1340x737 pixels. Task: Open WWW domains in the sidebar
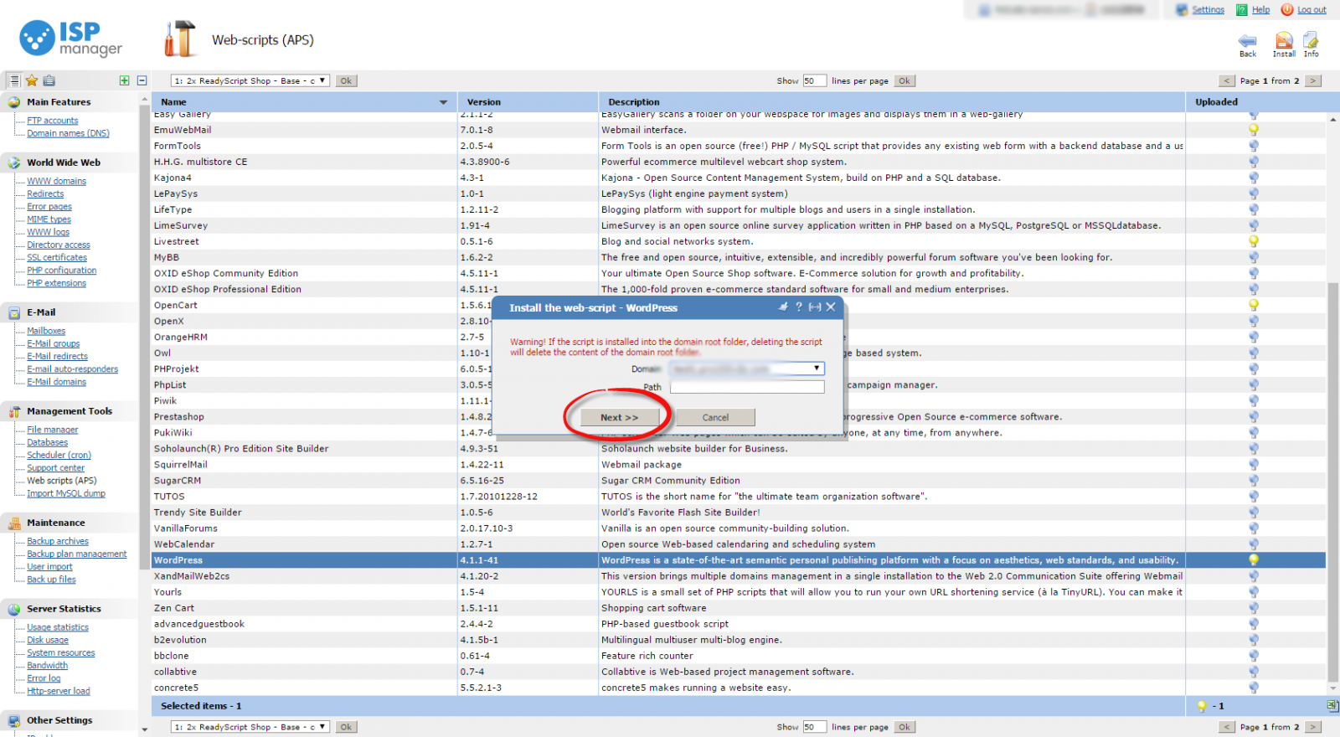(x=56, y=181)
